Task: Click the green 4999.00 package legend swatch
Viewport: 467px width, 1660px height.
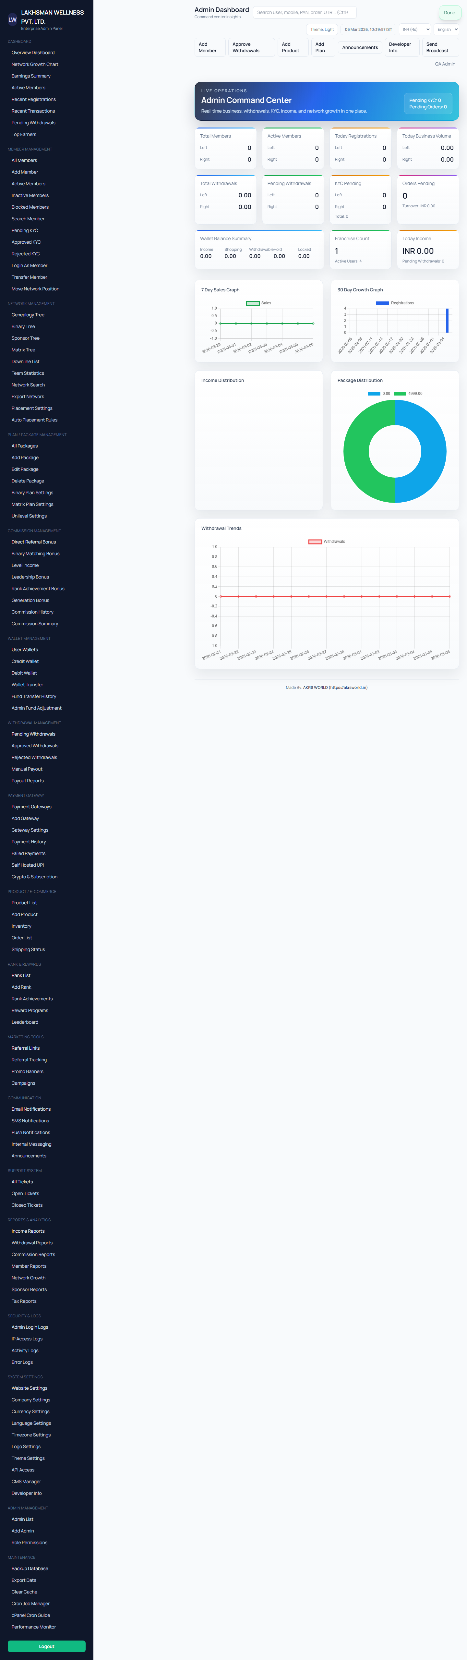Action: coord(399,394)
